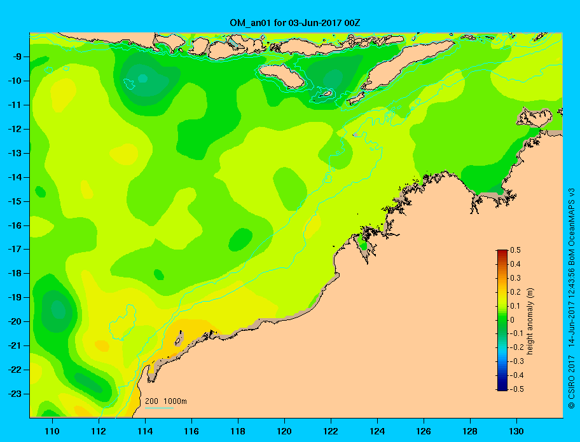Screen dimensions: 580x442
Task: Click the CSIRO 2017 BoM OceanMAPS copyright text
Action: pos(572,297)
